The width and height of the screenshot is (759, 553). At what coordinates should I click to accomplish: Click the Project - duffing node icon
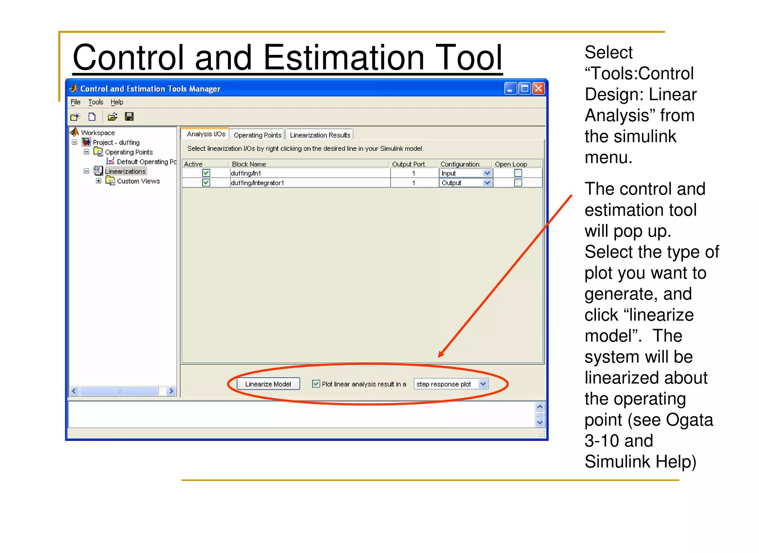click(86, 142)
